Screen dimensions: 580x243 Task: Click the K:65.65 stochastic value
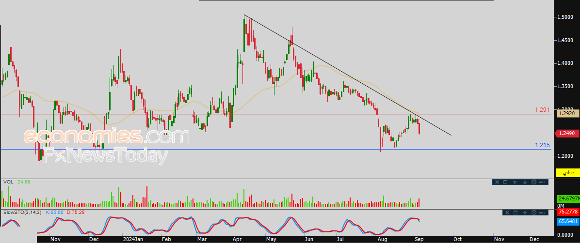(55, 213)
